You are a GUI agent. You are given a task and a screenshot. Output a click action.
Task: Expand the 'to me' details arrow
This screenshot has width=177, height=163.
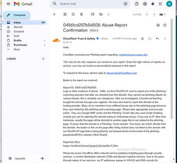click(x=71, y=42)
